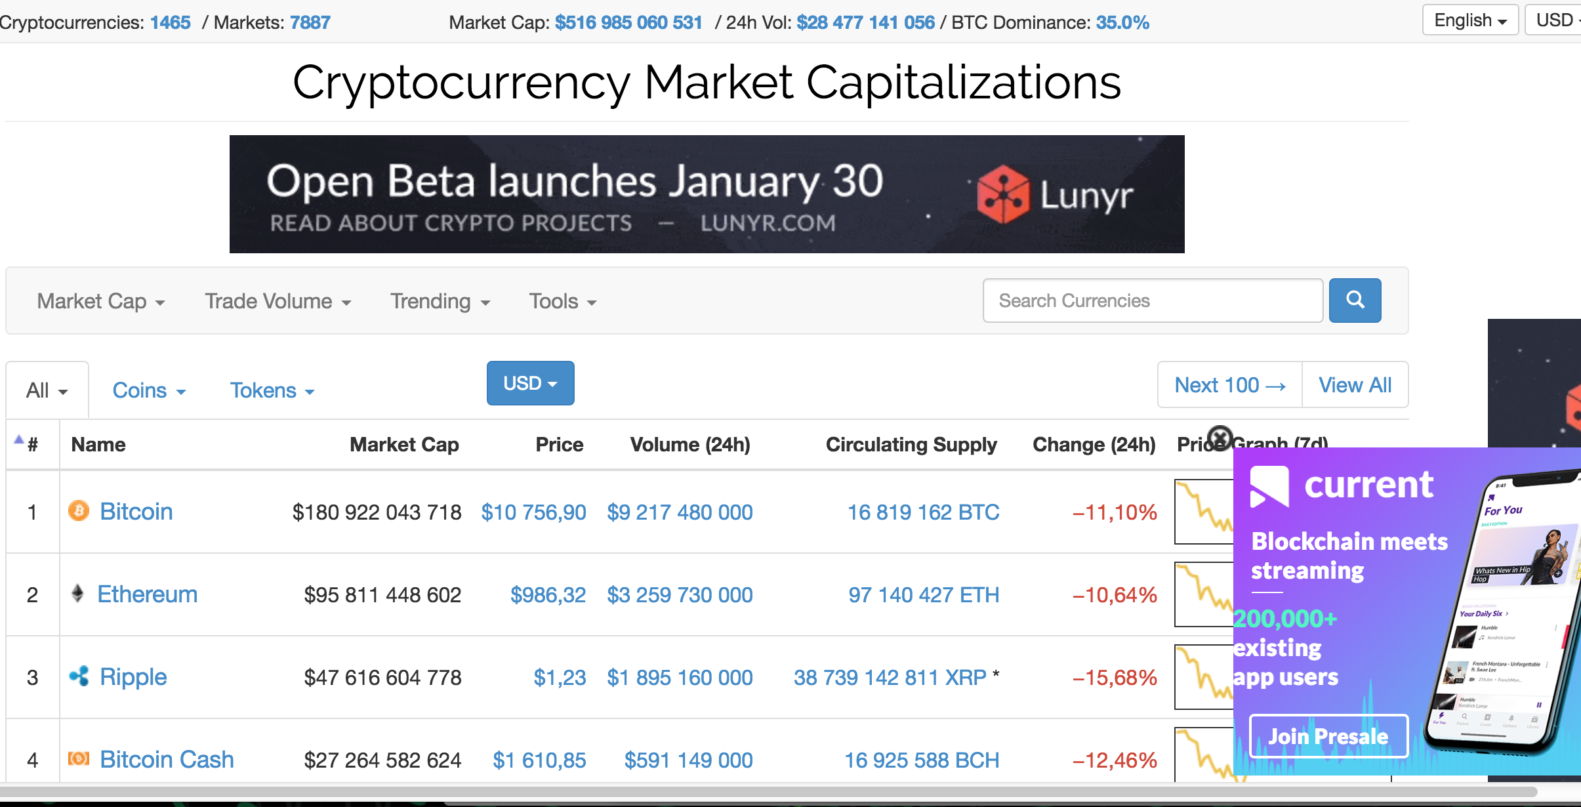Screen dimensions: 1581x807
Task: Click supply 97 140 427 ETH
Action: point(924,594)
